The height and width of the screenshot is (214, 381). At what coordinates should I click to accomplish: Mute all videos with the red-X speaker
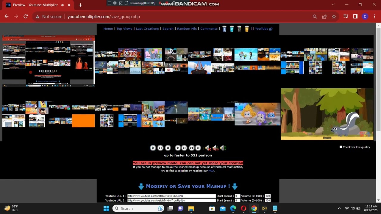click(x=207, y=148)
